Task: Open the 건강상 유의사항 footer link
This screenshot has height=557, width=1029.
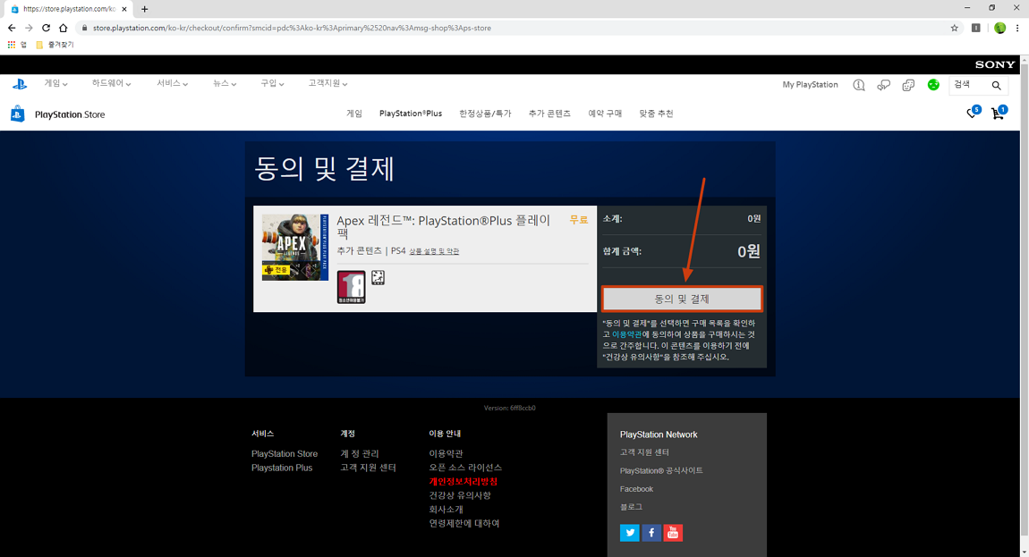Action: (460, 495)
